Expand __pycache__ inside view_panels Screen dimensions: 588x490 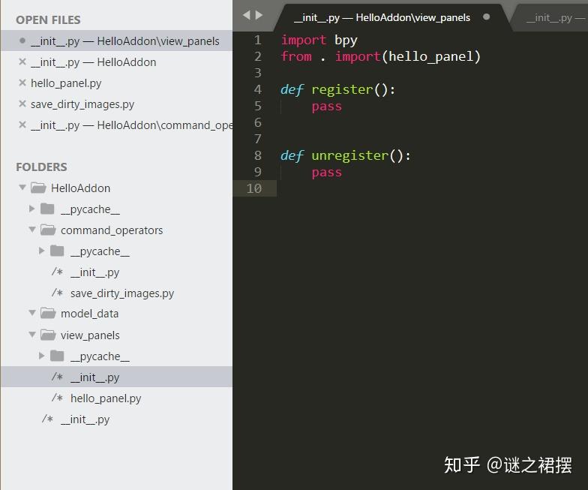tap(42, 356)
